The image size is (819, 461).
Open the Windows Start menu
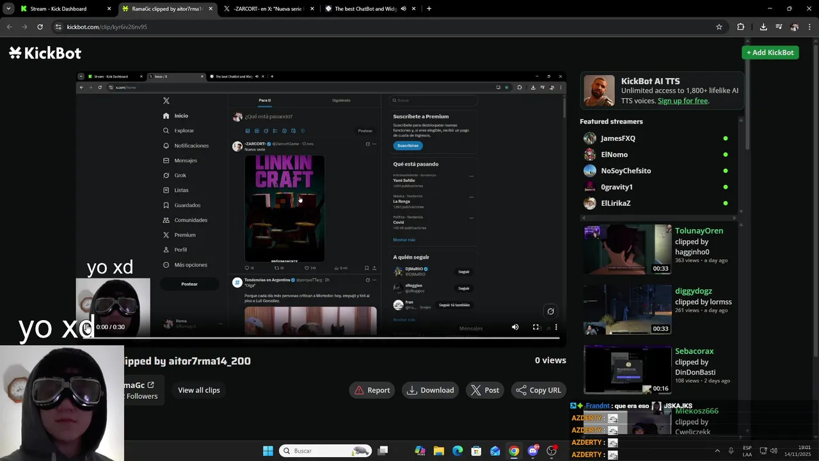(268, 451)
